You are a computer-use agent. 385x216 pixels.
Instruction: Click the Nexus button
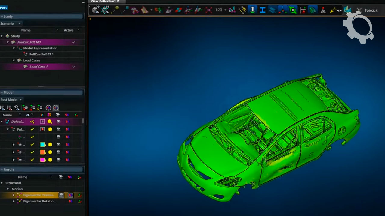371,10
